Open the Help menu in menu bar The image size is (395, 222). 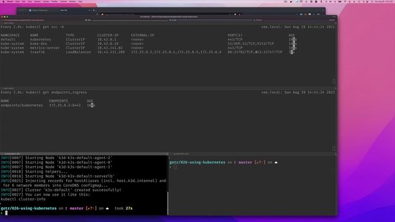pyautogui.click(x=80, y=1)
